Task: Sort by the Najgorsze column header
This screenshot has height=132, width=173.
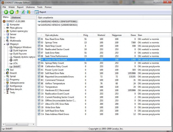Action: [x=117, y=35]
